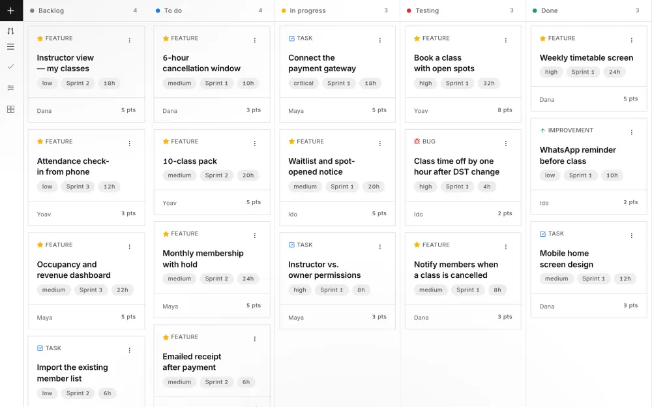Click task checkbox icon on Connect payment gateway
The image size is (652, 407).
(291, 38)
